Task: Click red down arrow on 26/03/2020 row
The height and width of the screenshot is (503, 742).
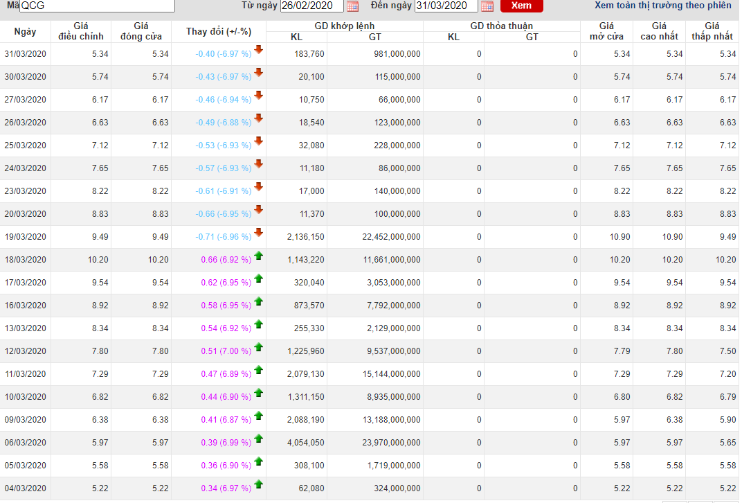Action: 258,118
